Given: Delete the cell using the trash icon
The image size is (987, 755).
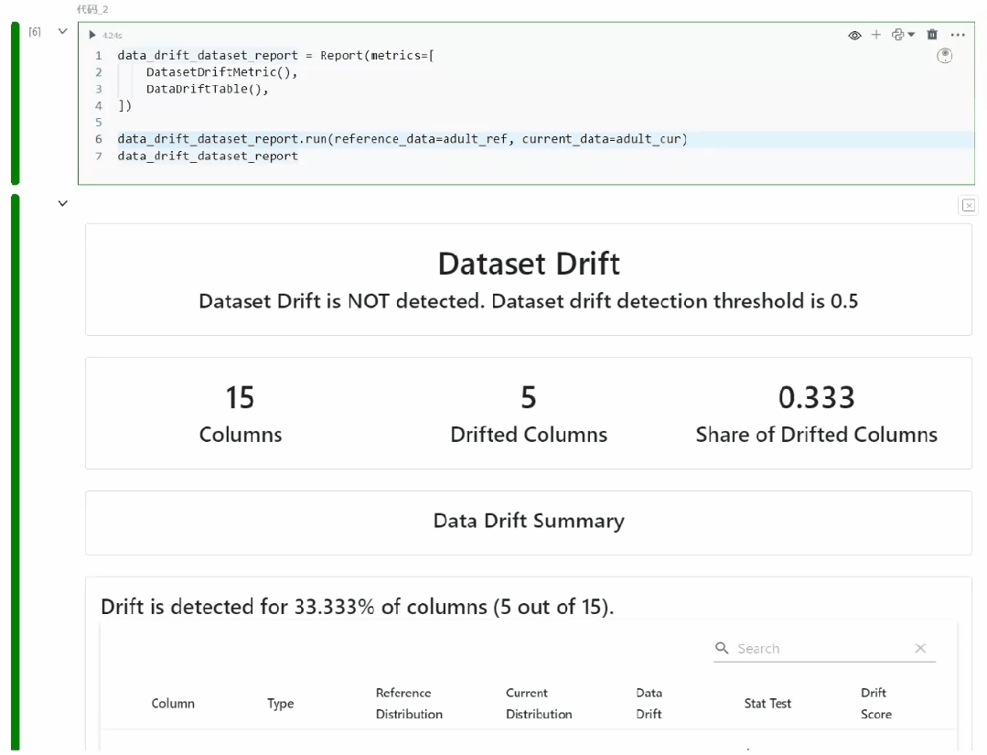Looking at the screenshot, I should (932, 35).
